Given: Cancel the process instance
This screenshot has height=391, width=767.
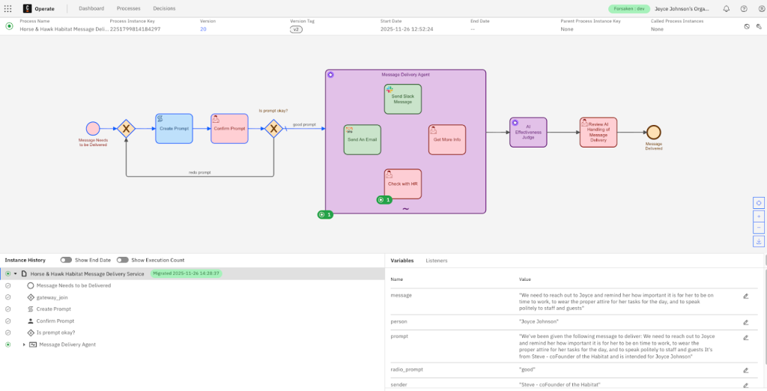Looking at the screenshot, I should (x=747, y=26).
